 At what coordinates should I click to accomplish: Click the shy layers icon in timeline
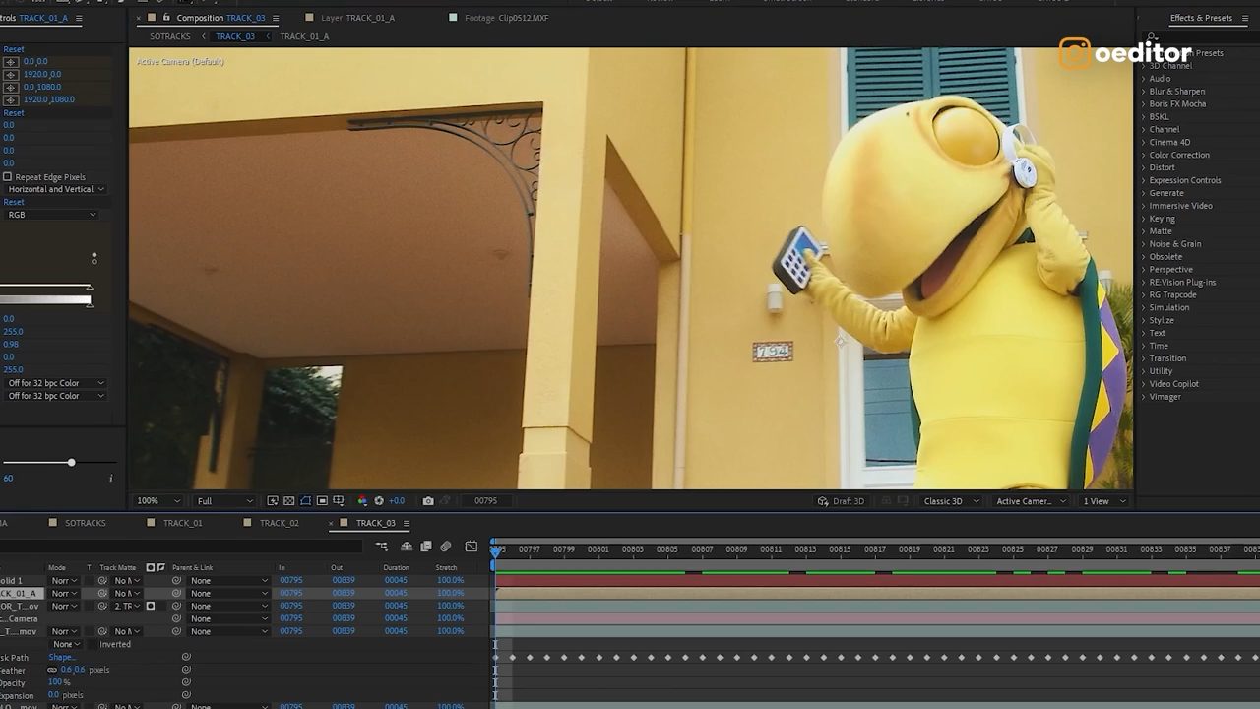tap(407, 547)
